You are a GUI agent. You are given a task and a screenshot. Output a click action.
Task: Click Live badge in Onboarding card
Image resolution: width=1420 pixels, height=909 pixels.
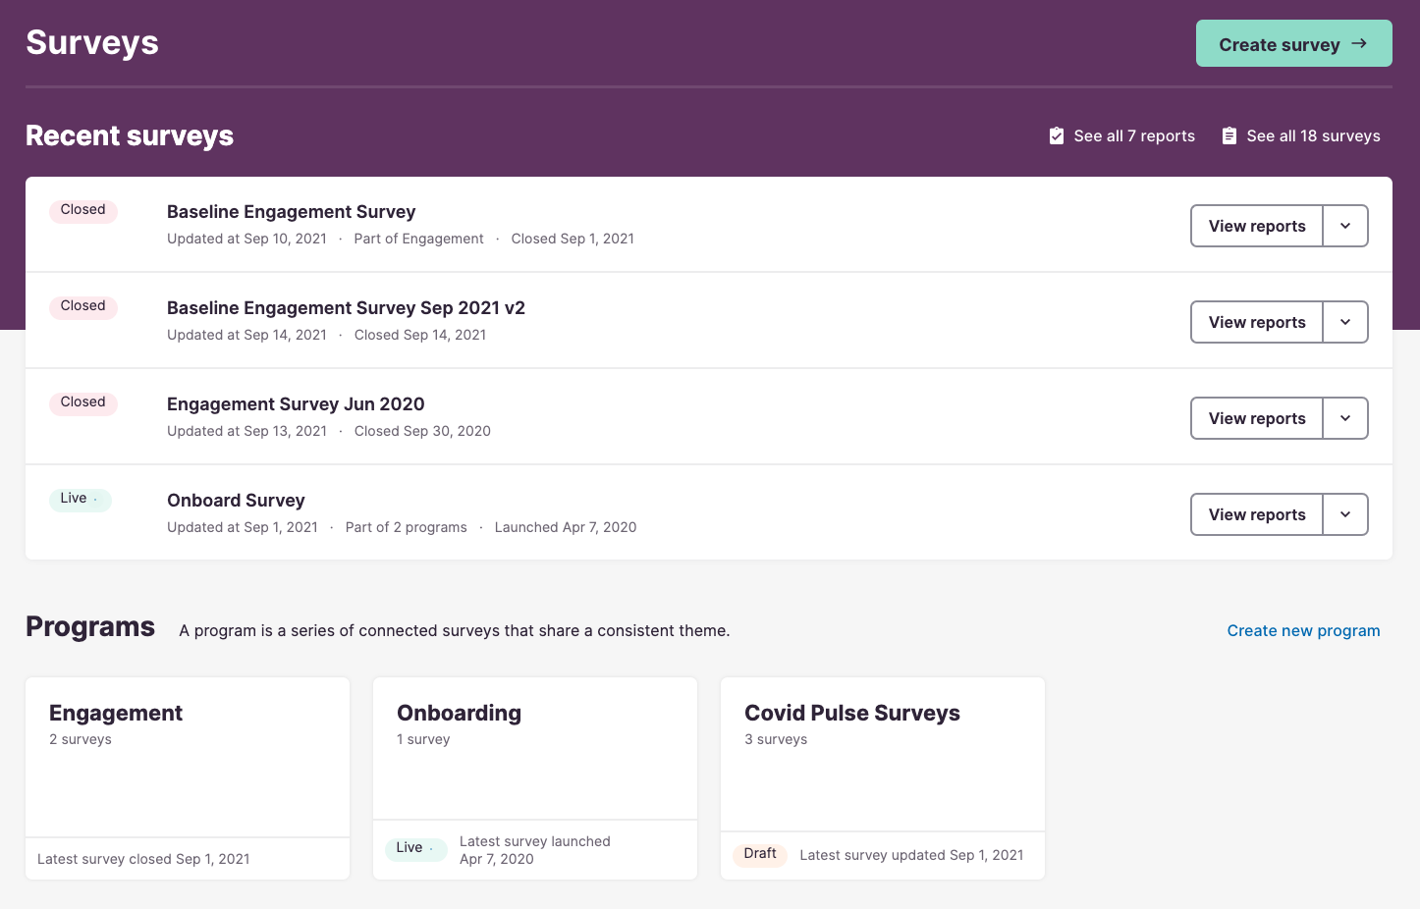(416, 848)
